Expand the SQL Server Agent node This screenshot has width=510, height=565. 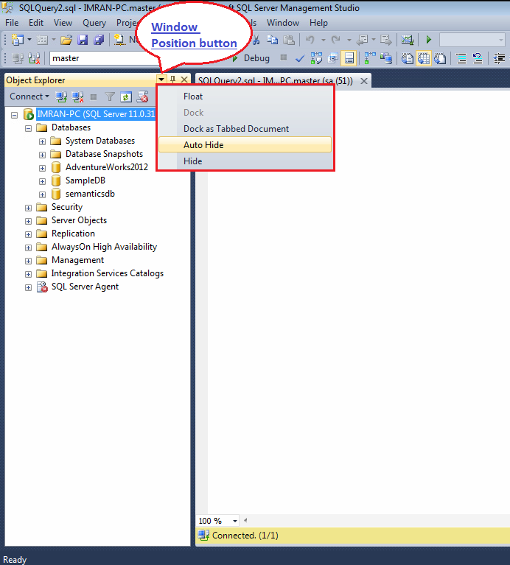[28, 287]
